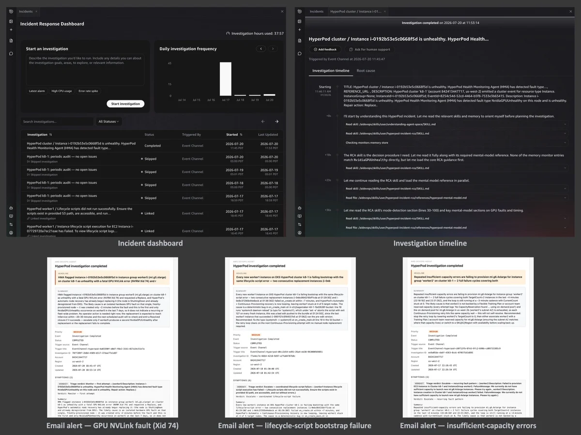This screenshot has width=581, height=435.
Task: Click the Jul 17 bar in frequency chart
Action: [225, 79]
